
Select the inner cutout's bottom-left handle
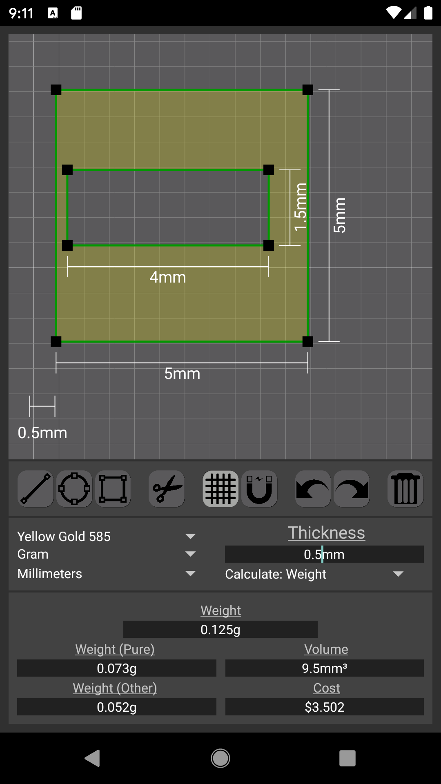coord(67,245)
